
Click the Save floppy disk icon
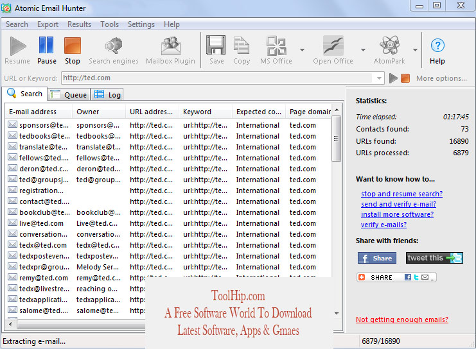coord(216,45)
